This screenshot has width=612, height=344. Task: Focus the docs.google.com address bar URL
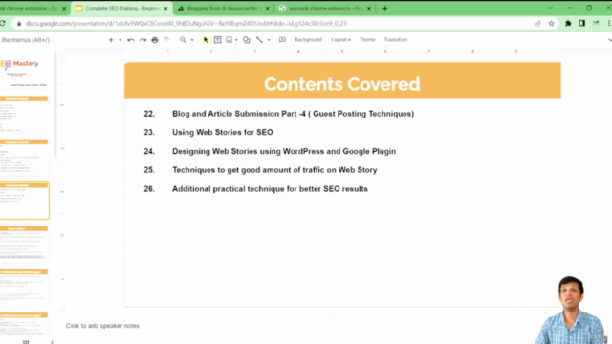[186, 23]
